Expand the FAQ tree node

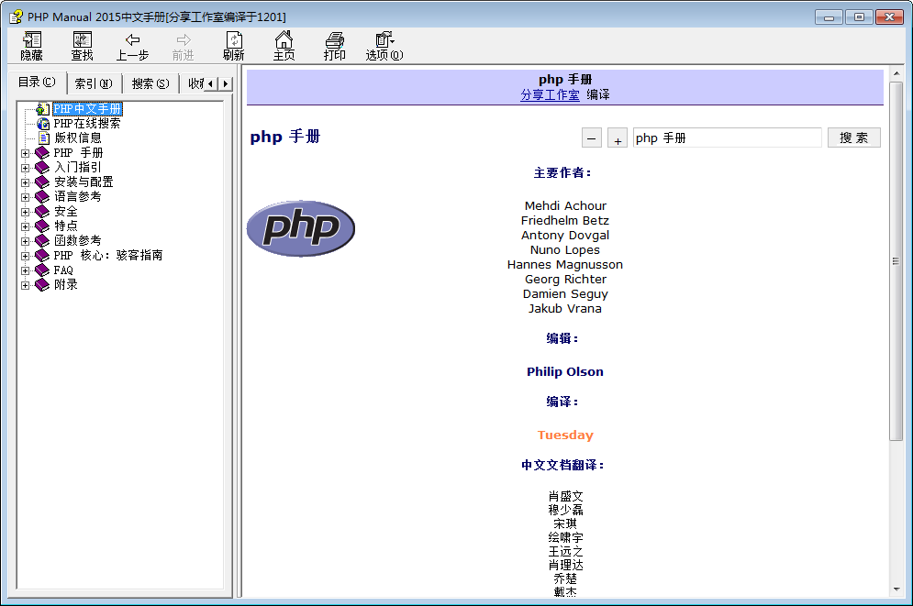(26, 270)
